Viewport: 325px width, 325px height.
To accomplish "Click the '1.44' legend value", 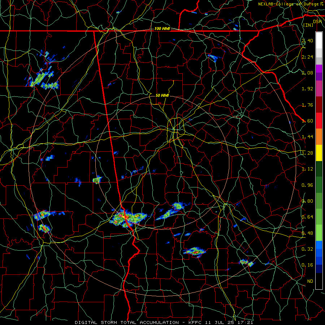I will click(307, 137).
